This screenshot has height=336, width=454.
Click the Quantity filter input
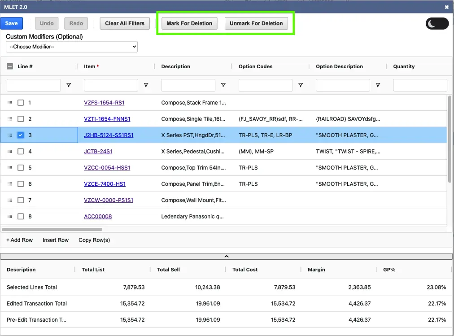(420, 85)
